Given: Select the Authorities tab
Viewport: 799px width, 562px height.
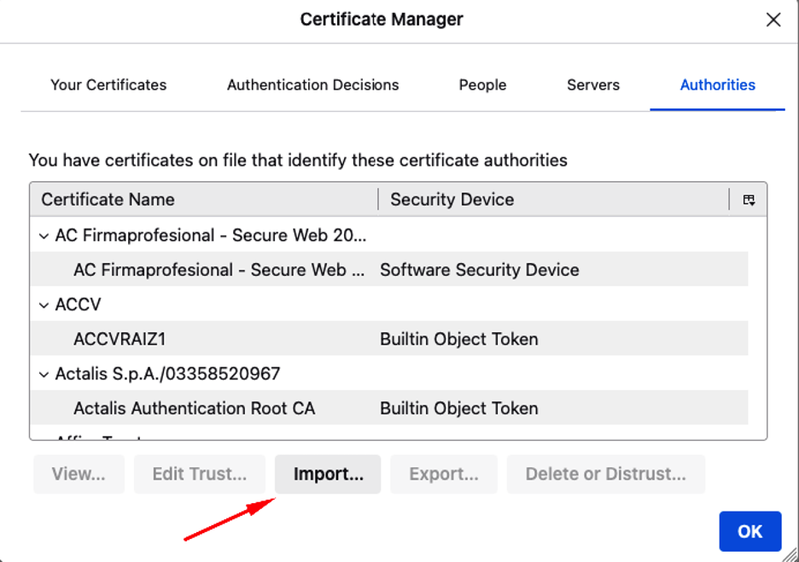Looking at the screenshot, I should click(x=717, y=85).
